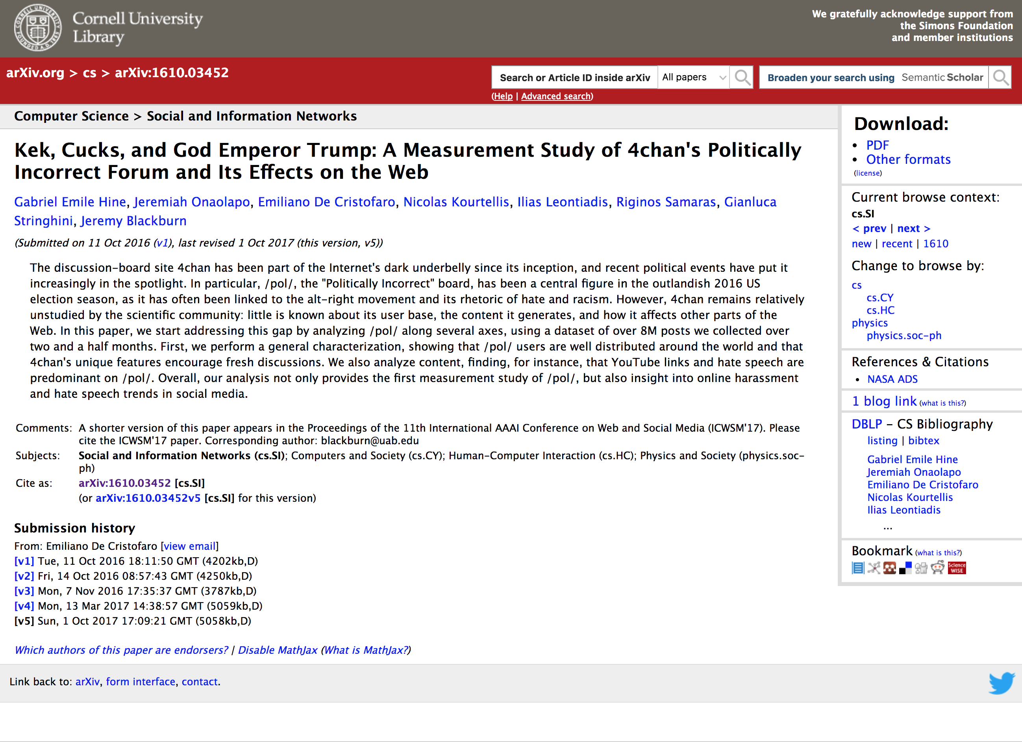Open the Advanced search link
This screenshot has width=1022, height=742.
coord(557,96)
